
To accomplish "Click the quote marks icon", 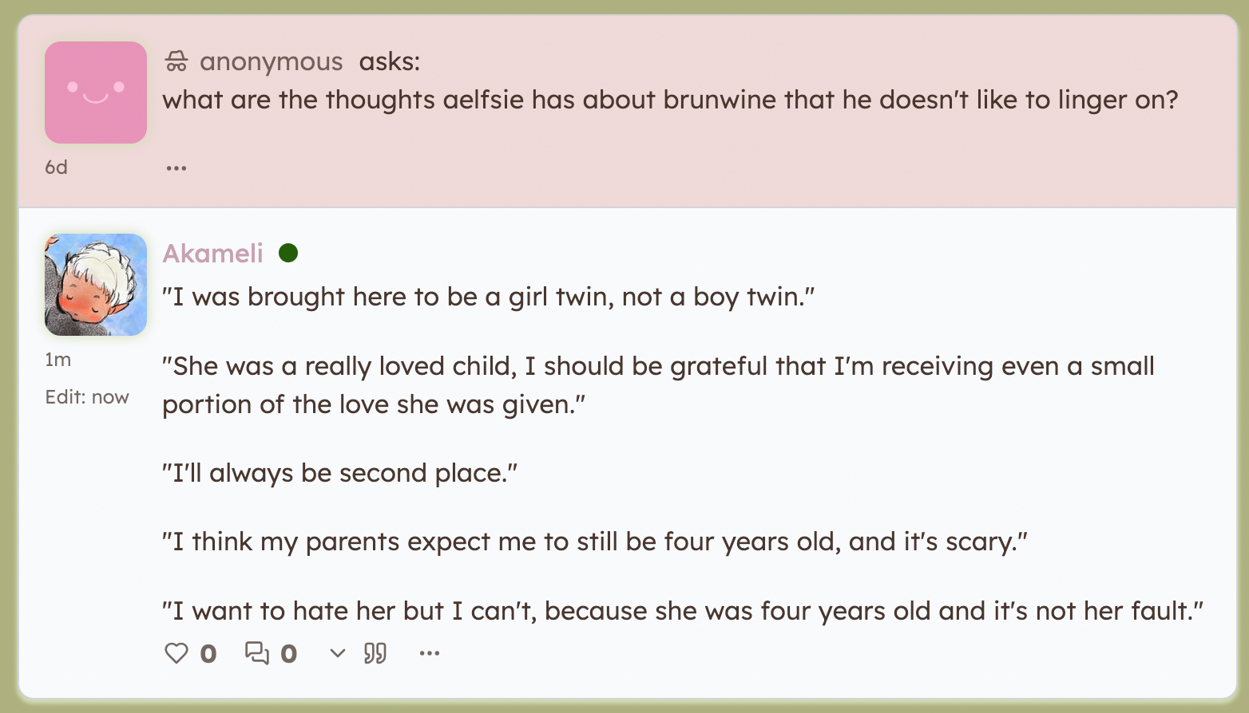I will pos(375,653).
